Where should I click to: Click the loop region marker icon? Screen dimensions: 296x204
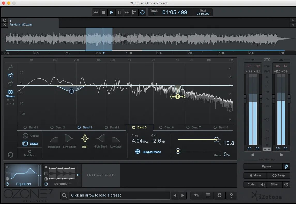tap(134, 12)
